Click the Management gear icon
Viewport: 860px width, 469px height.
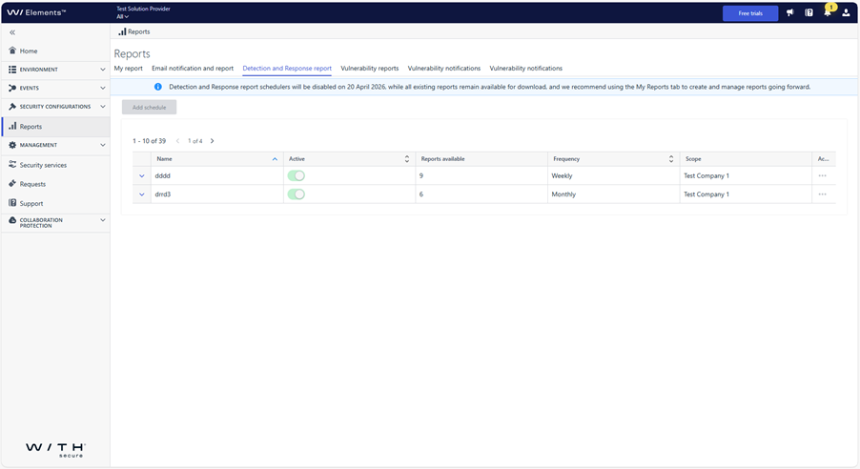pyautogui.click(x=12, y=145)
